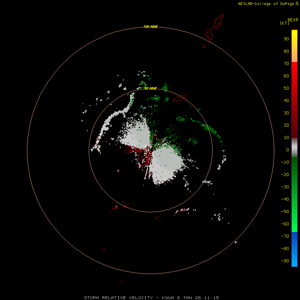Click the 50 NMI range ring label
Screen dimensions: 300x300
click(x=150, y=88)
